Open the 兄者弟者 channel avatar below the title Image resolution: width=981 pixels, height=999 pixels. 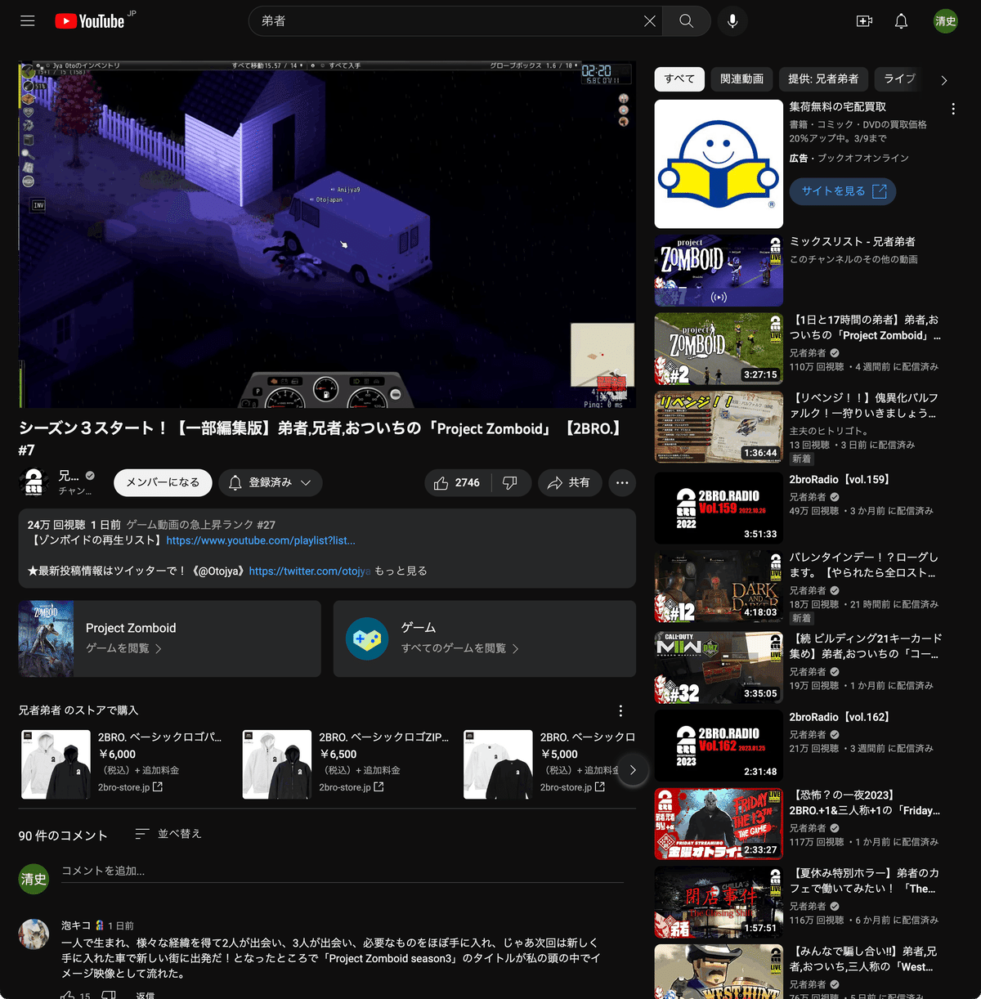point(34,482)
